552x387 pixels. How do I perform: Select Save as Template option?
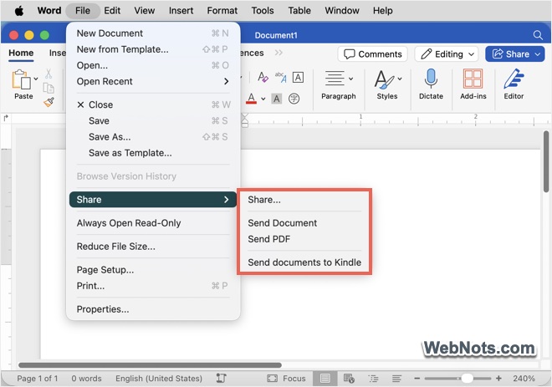coord(153,153)
